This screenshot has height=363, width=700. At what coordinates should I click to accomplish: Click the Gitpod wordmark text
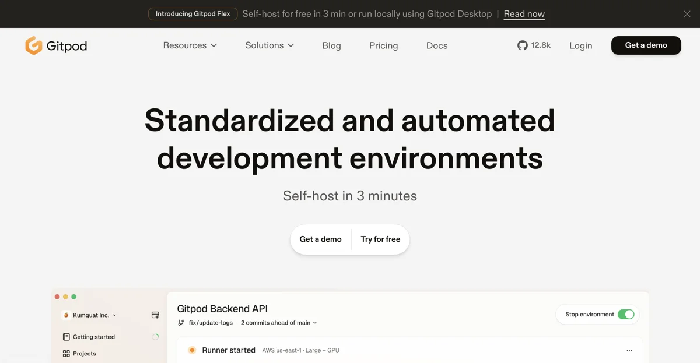pyautogui.click(x=67, y=46)
